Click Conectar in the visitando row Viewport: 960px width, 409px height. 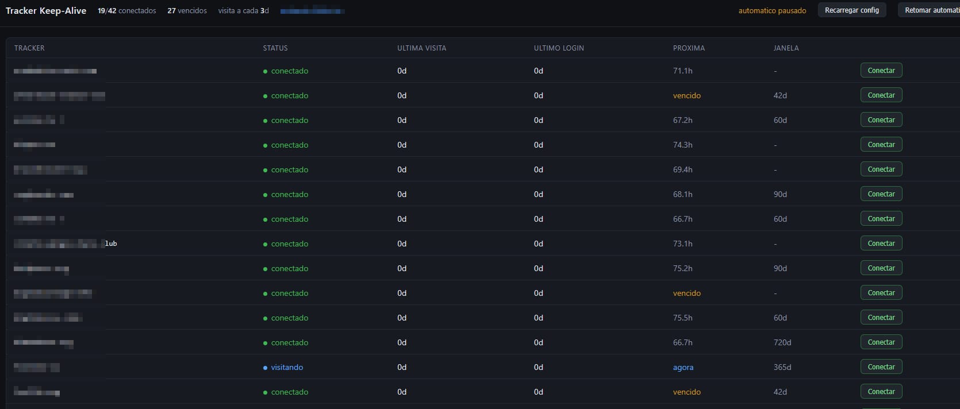881,367
